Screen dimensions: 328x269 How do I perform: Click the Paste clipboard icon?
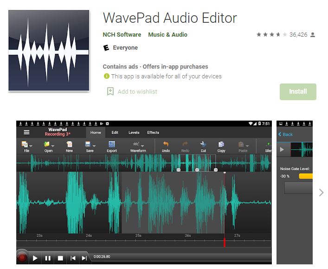pyautogui.click(x=241, y=144)
